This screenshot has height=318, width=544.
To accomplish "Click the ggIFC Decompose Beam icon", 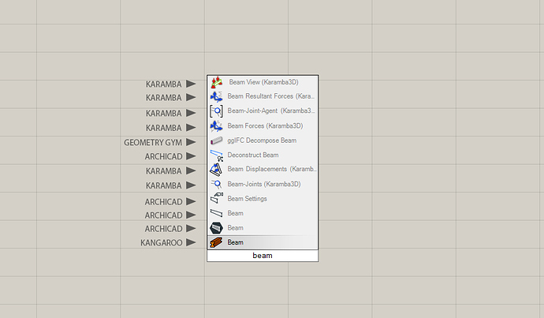I will click(x=217, y=140).
